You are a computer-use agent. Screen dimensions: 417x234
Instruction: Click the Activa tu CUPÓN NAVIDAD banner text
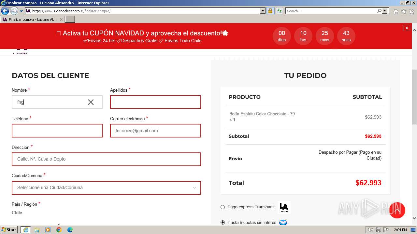click(142, 33)
